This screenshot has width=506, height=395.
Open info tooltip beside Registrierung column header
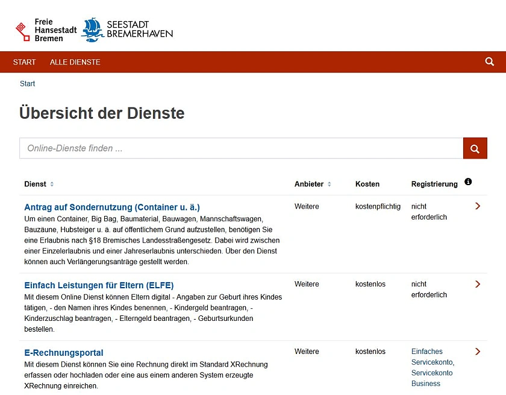pos(468,182)
